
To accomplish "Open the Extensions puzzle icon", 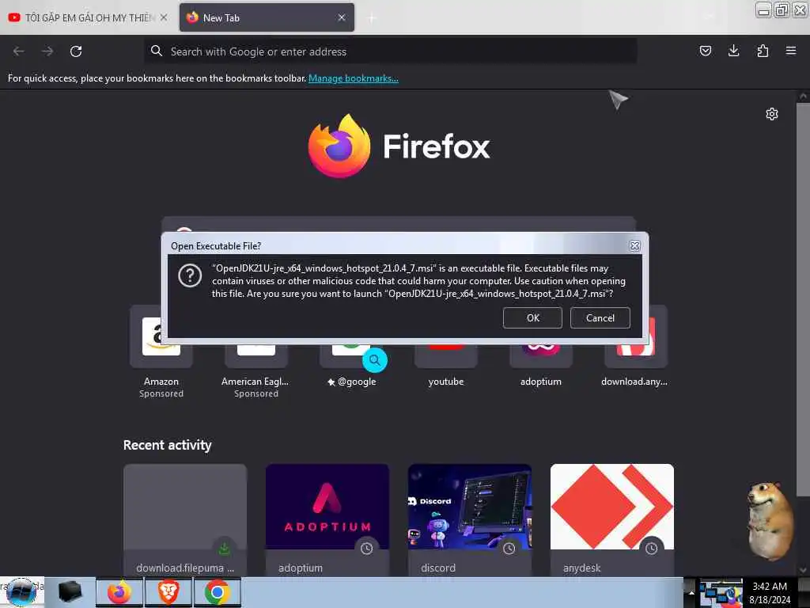I will pyautogui.click(x=763, y=51).
